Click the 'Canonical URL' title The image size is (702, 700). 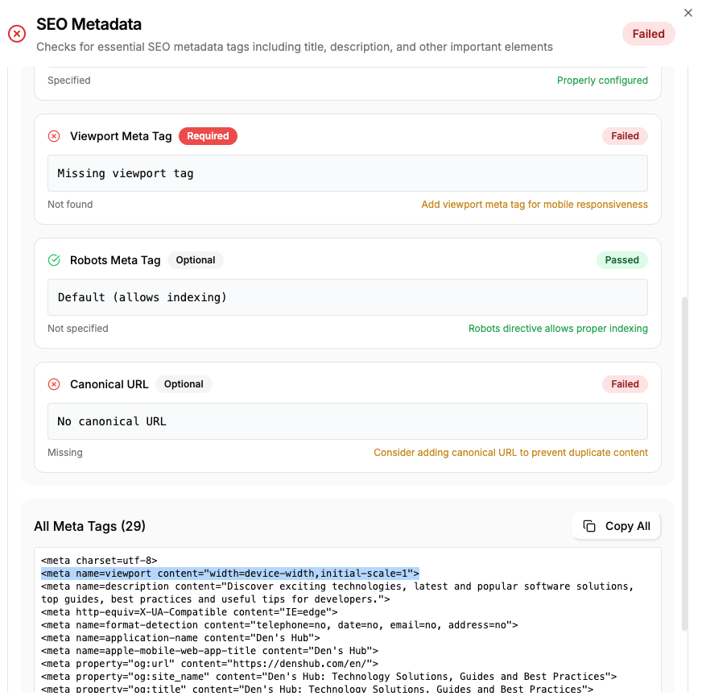(x=109, y=384)
